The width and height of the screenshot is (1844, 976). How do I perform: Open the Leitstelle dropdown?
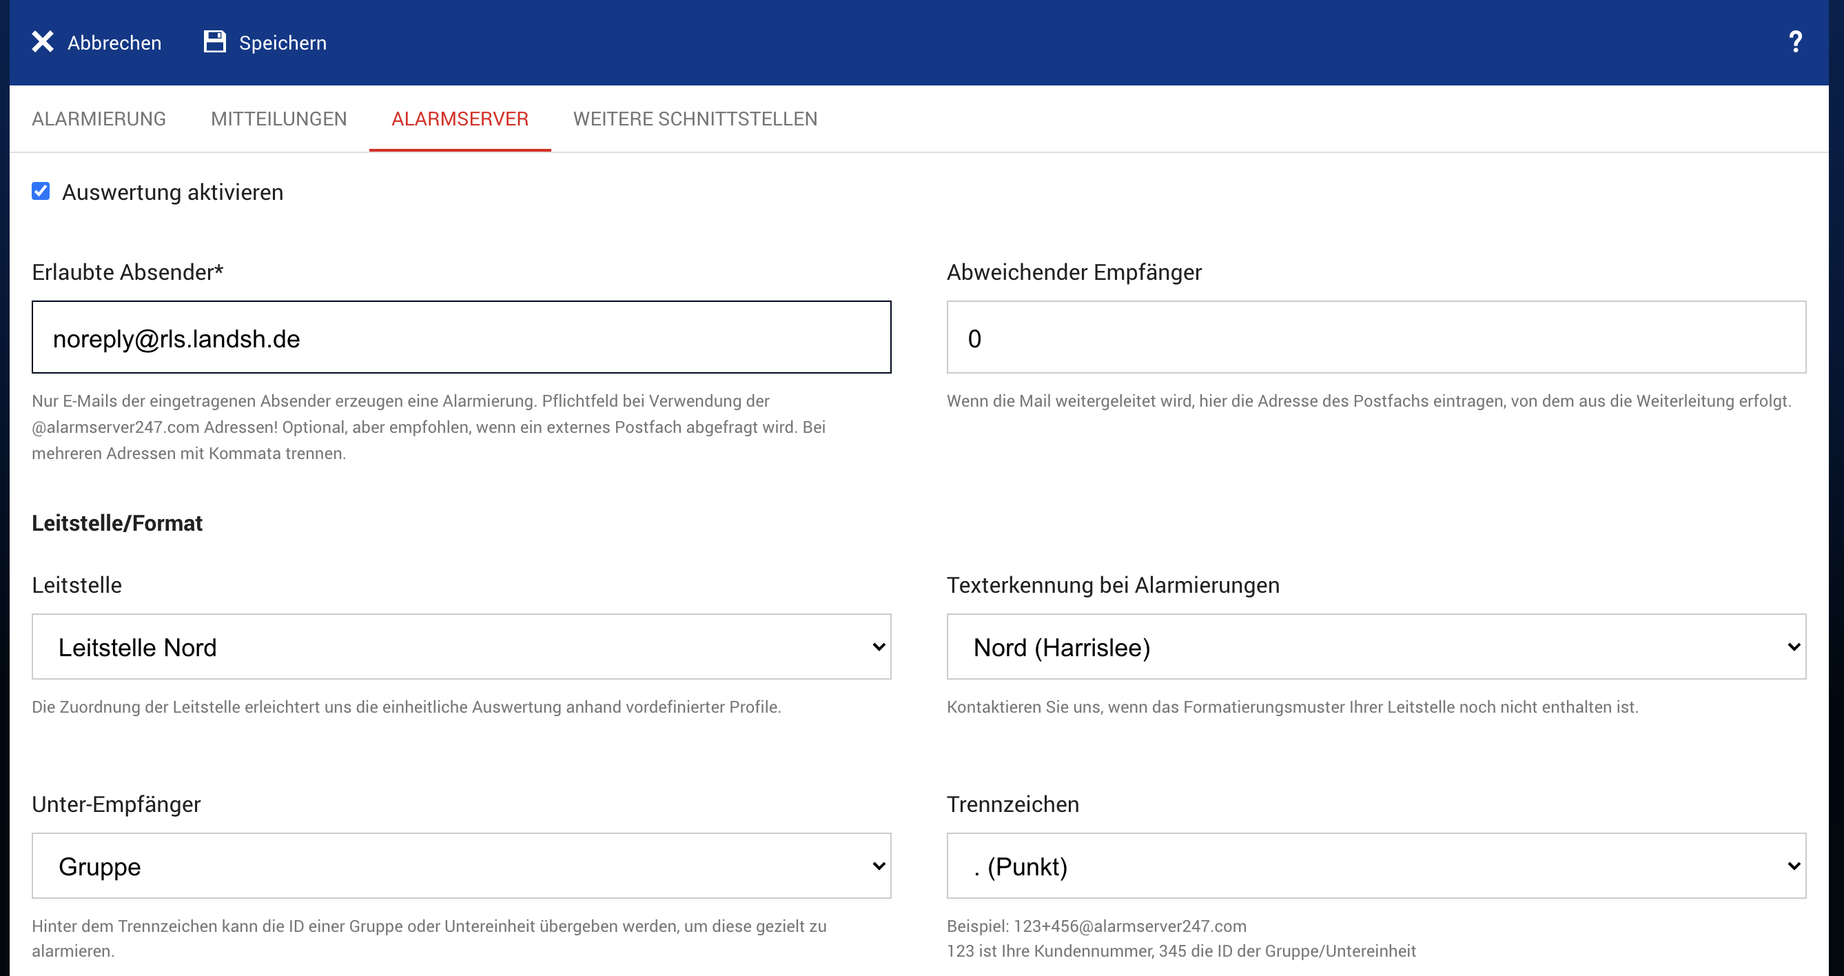click(461, 647)
